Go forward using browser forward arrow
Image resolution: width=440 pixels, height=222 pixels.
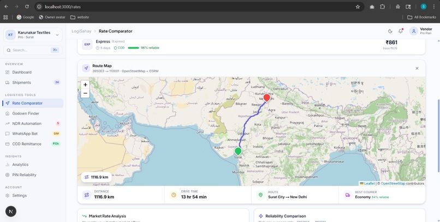pyautogui.click(x=16, y=7)
